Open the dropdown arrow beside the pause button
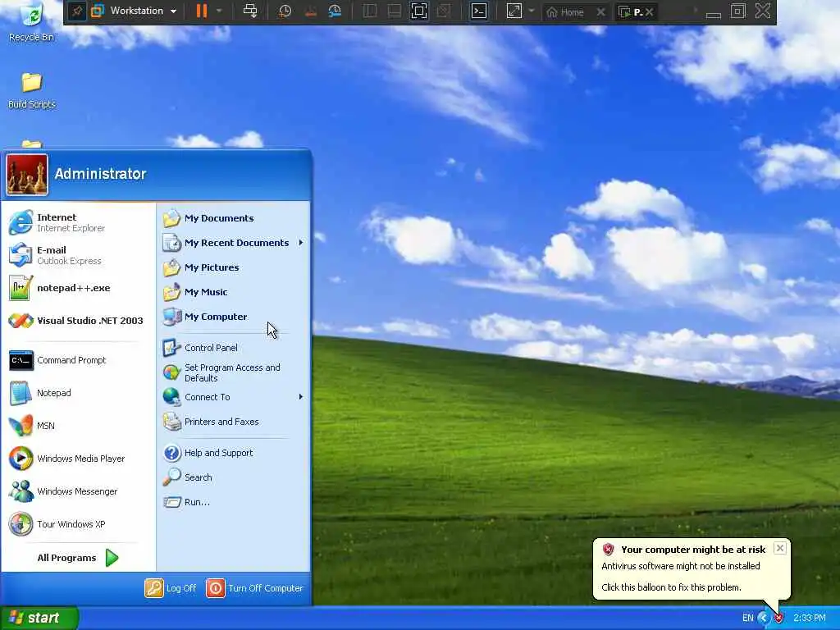 pos(219,11)
